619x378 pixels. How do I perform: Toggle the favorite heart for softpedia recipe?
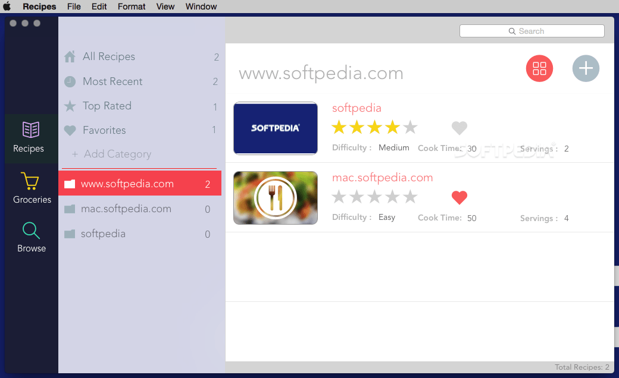tap(459, 128)
